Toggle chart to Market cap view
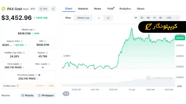Screen dimensions: 186x104 click(x=83, y=18)
